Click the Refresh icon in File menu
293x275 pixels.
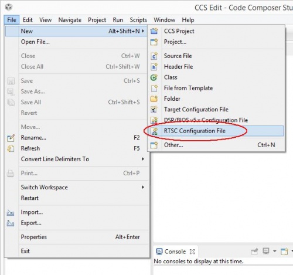11,148
